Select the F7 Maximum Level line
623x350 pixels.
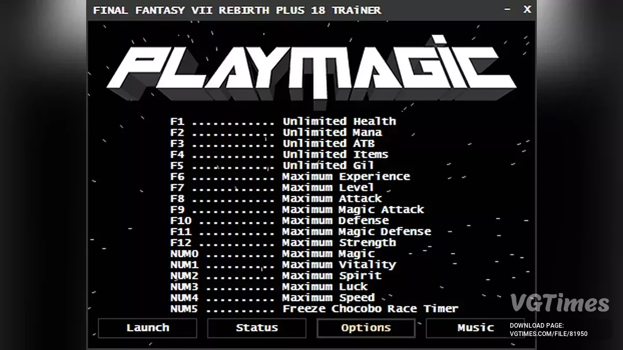(272, 187)
